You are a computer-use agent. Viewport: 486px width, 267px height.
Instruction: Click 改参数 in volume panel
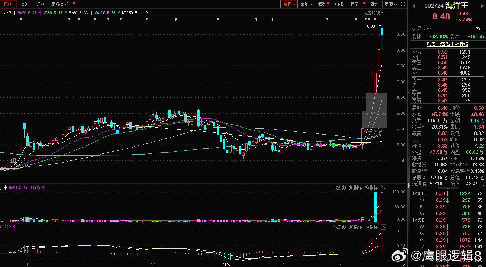(x=339, y=188)
